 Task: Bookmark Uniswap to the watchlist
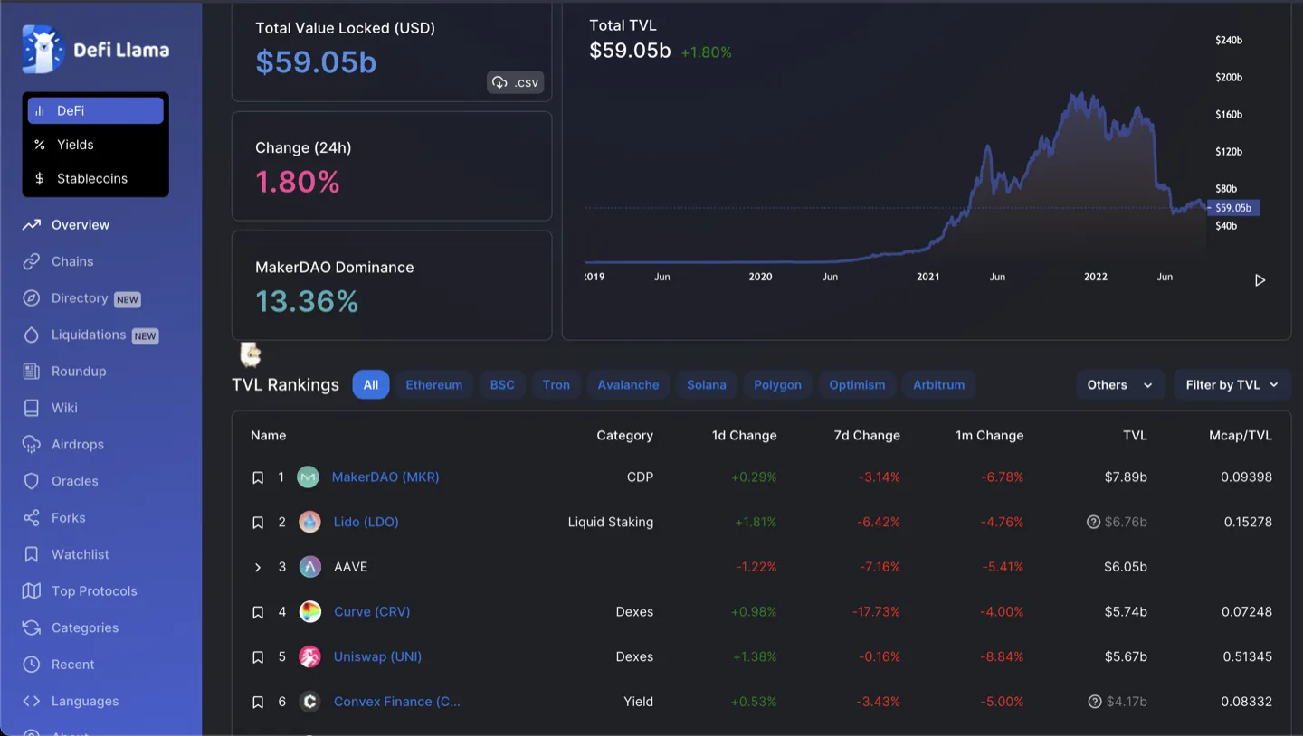click(x=258, y=657)
